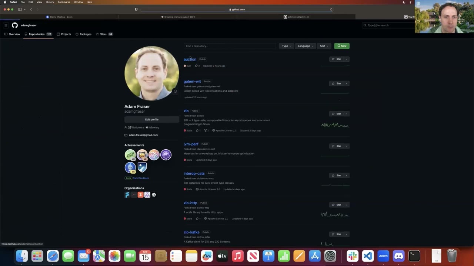Open Safari's Bookmarks menu
Viewport: 474px width, 266px height.
[64, 2]
